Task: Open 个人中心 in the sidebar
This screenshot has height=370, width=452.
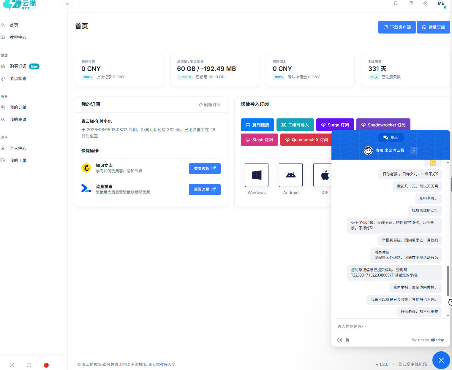Action: pos(18,148)
